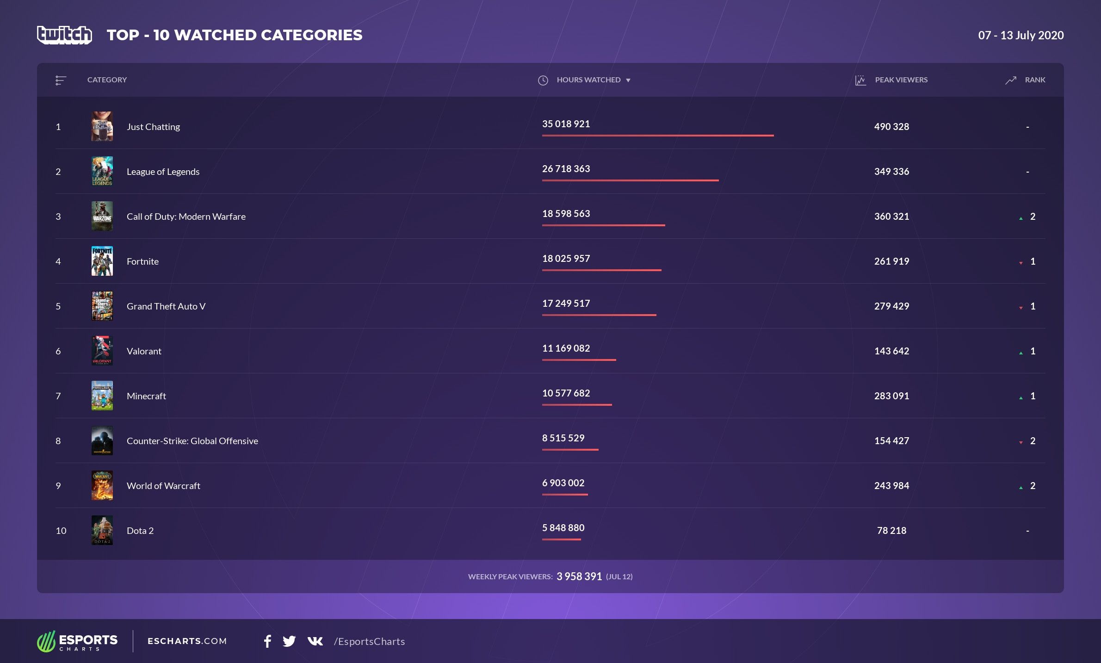Click the sort list icon beside CATEGORY

click(61, 81)
